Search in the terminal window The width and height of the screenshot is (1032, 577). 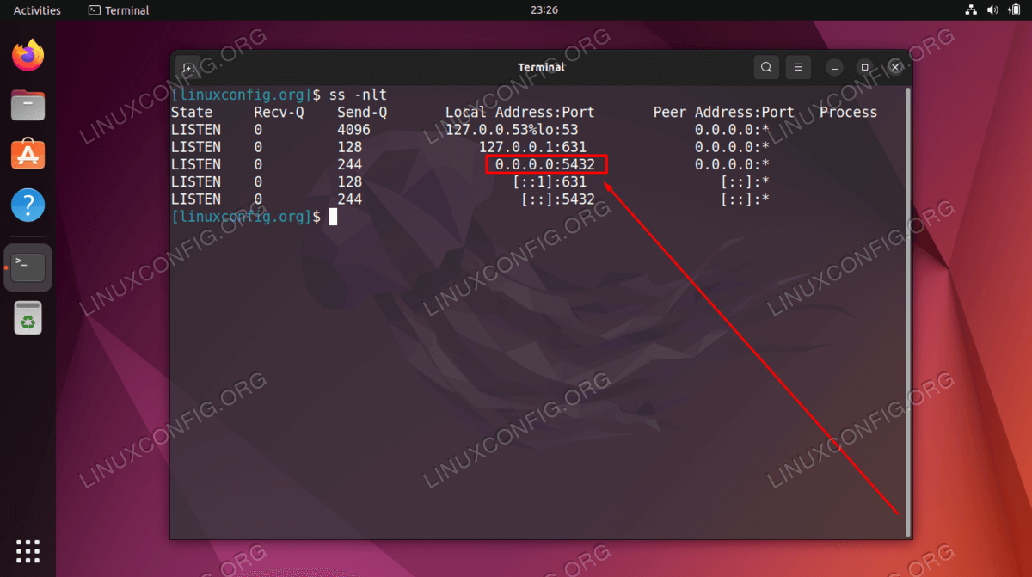(765, 67)
